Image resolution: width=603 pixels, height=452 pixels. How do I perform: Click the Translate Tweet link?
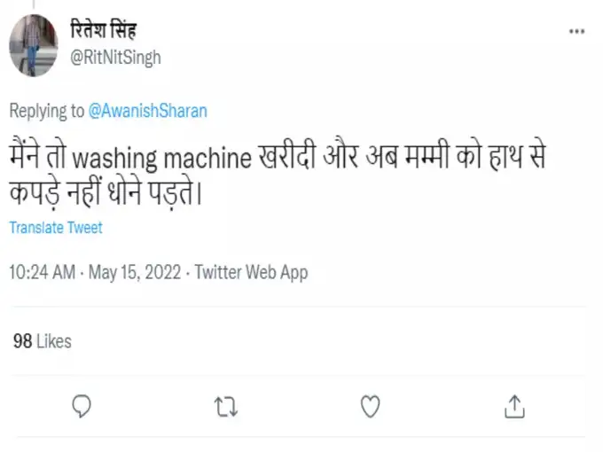56,228
